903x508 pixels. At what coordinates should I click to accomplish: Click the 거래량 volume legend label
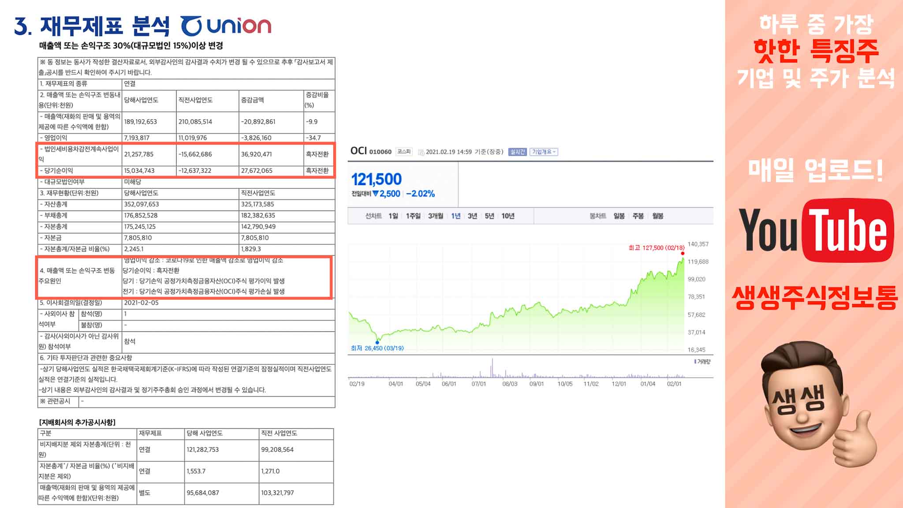[x=703, y=362]
